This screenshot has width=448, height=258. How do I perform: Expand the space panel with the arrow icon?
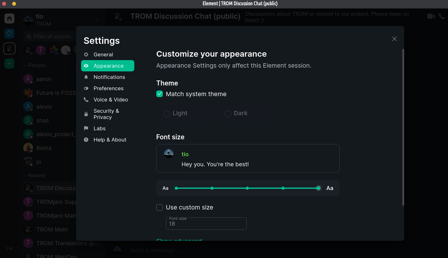[9, 248]
